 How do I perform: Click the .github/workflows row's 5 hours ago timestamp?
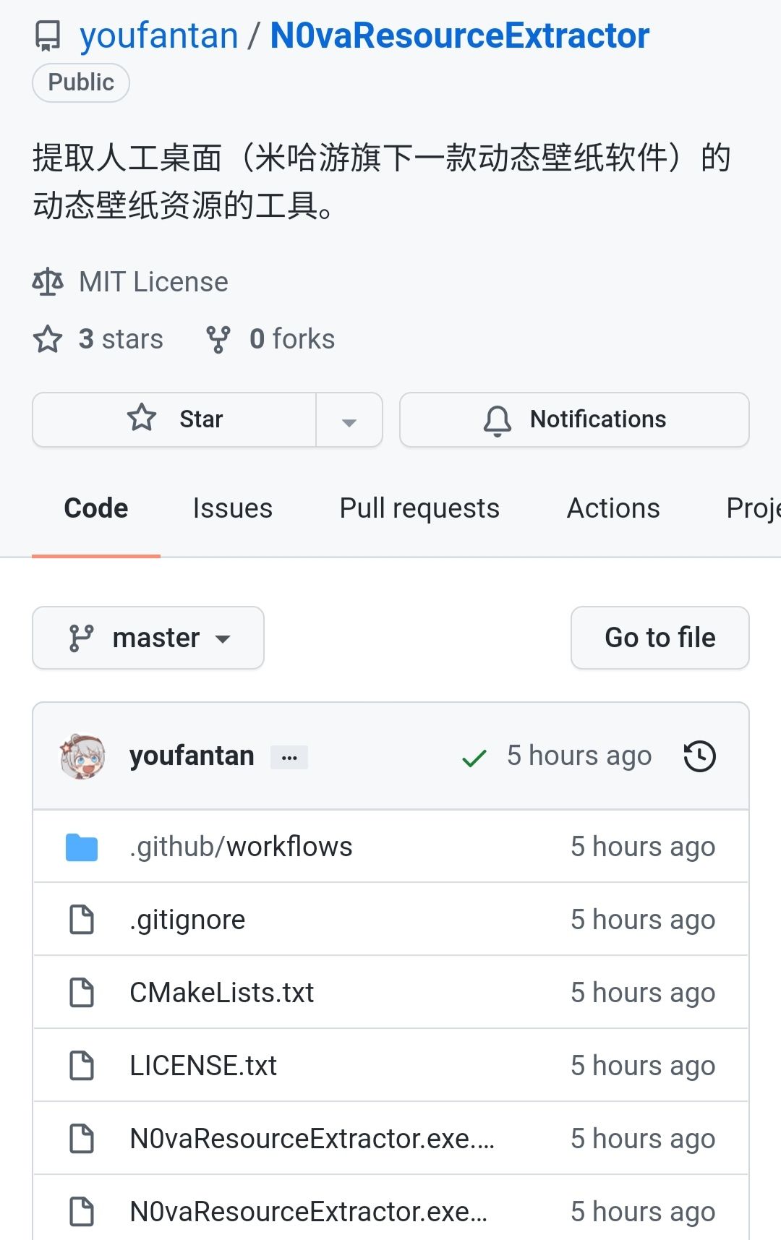point(643,847)
